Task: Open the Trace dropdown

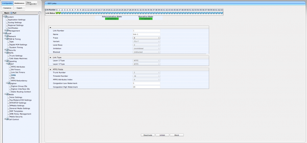Action: pyautogui.click(x=147, y=38)
